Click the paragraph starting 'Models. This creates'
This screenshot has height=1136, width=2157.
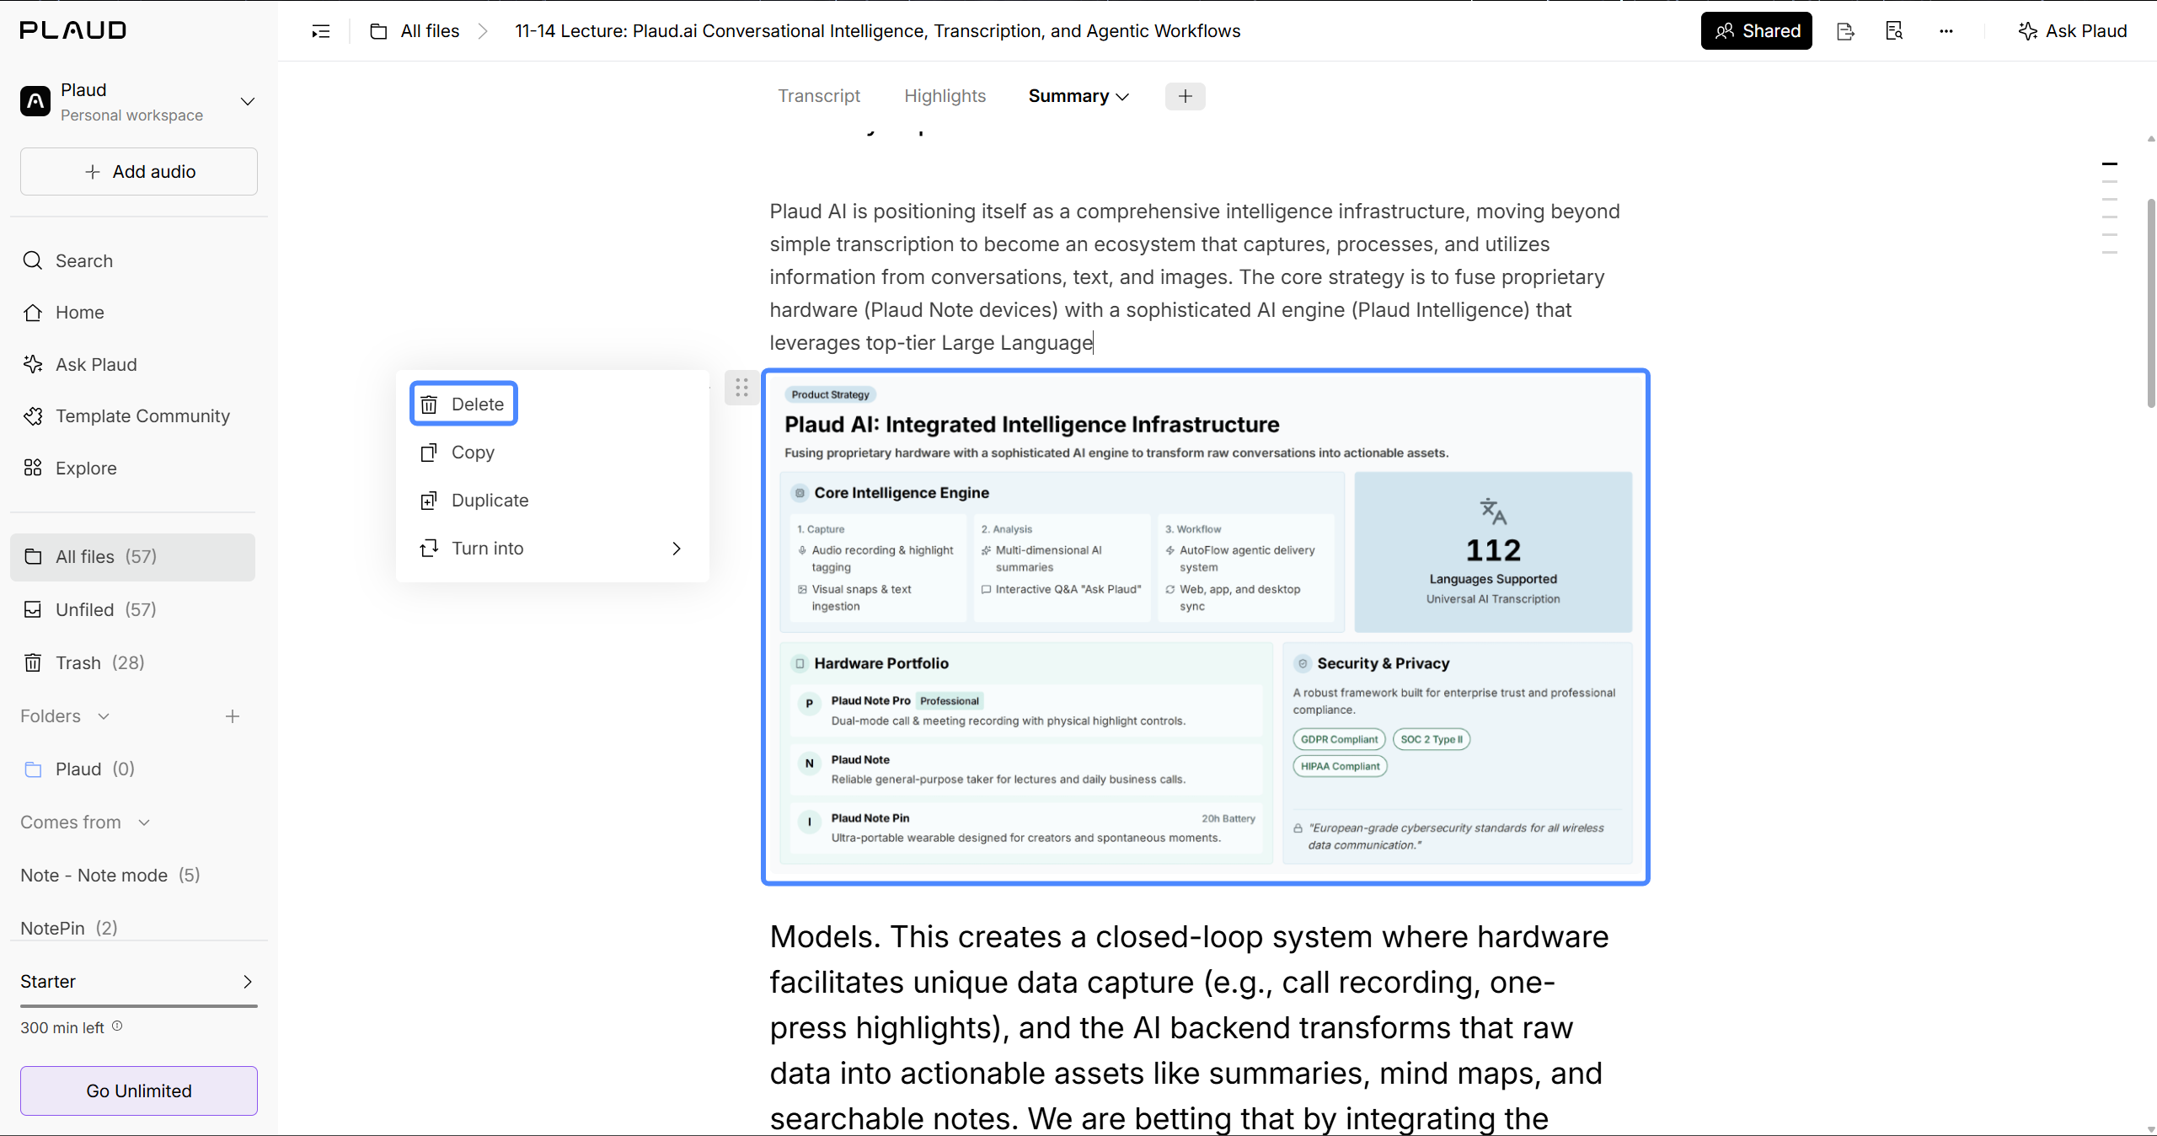(1190, 1028)
